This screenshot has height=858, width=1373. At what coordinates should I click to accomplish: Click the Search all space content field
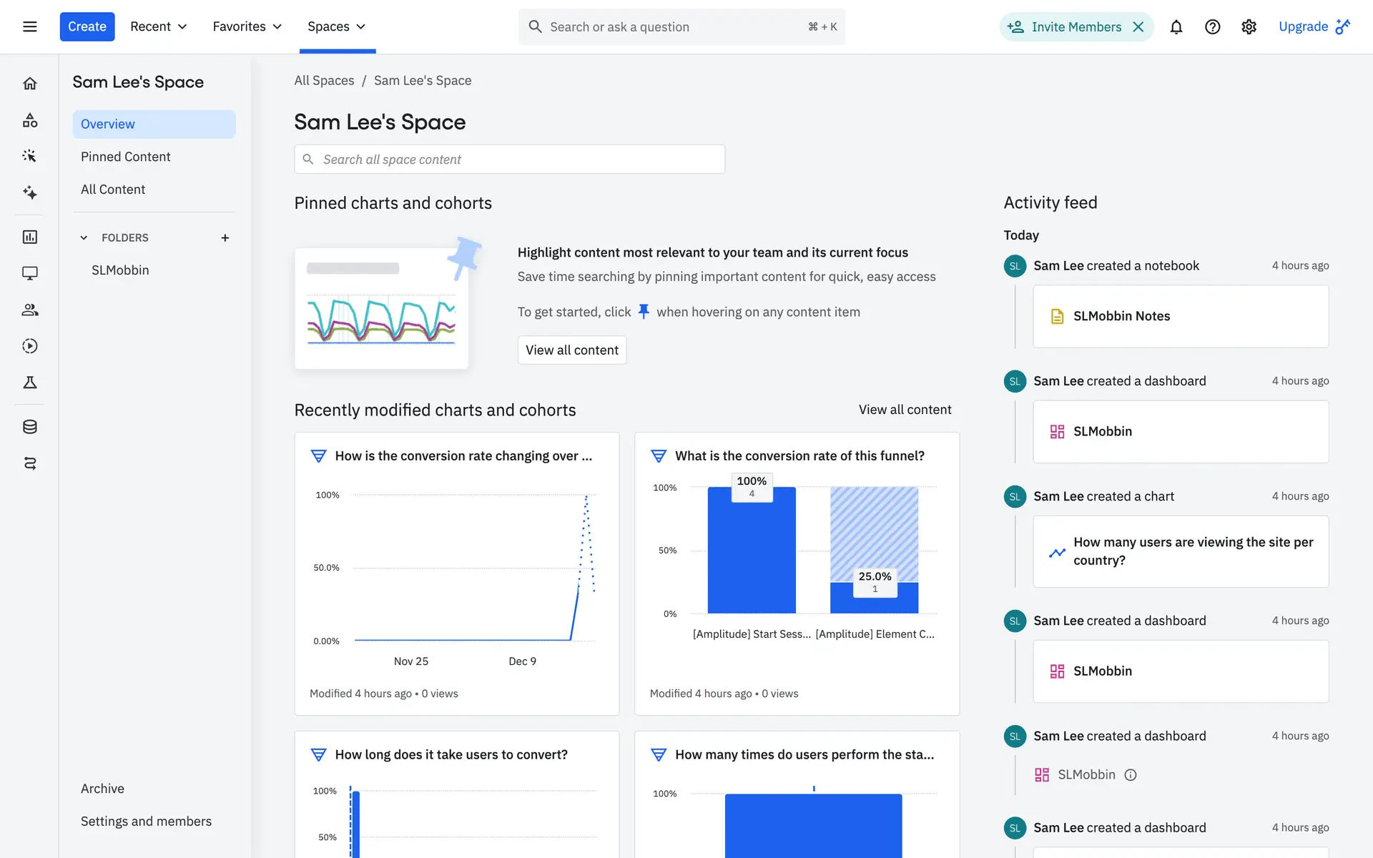pos(509,159)
